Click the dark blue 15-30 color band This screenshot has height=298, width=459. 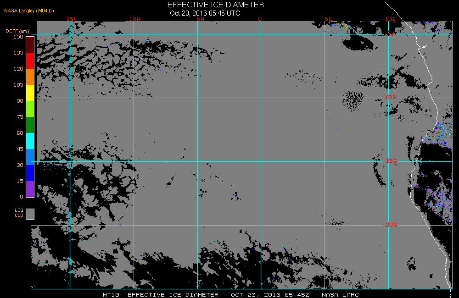(30, 173)
